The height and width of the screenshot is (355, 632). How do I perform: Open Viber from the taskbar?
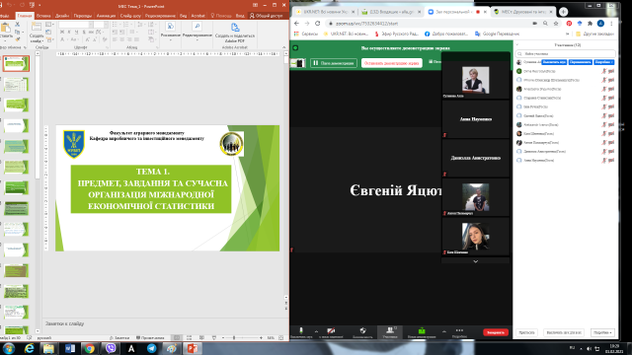tap(111, 348)
